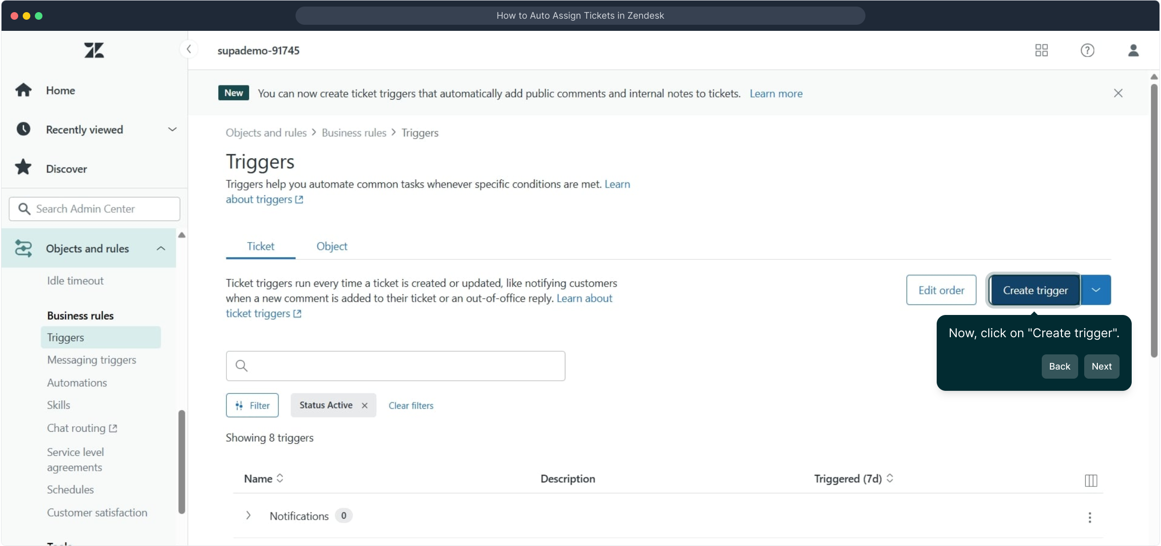The width and height of the screenshot is (1161, 546).
Task: Remove the Status Active filter chip
Action: pos(364,405)
